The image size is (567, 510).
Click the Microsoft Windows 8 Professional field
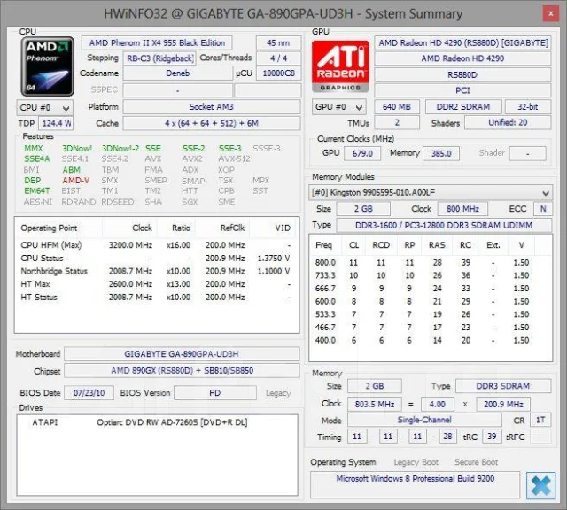(x=416, y=484)
